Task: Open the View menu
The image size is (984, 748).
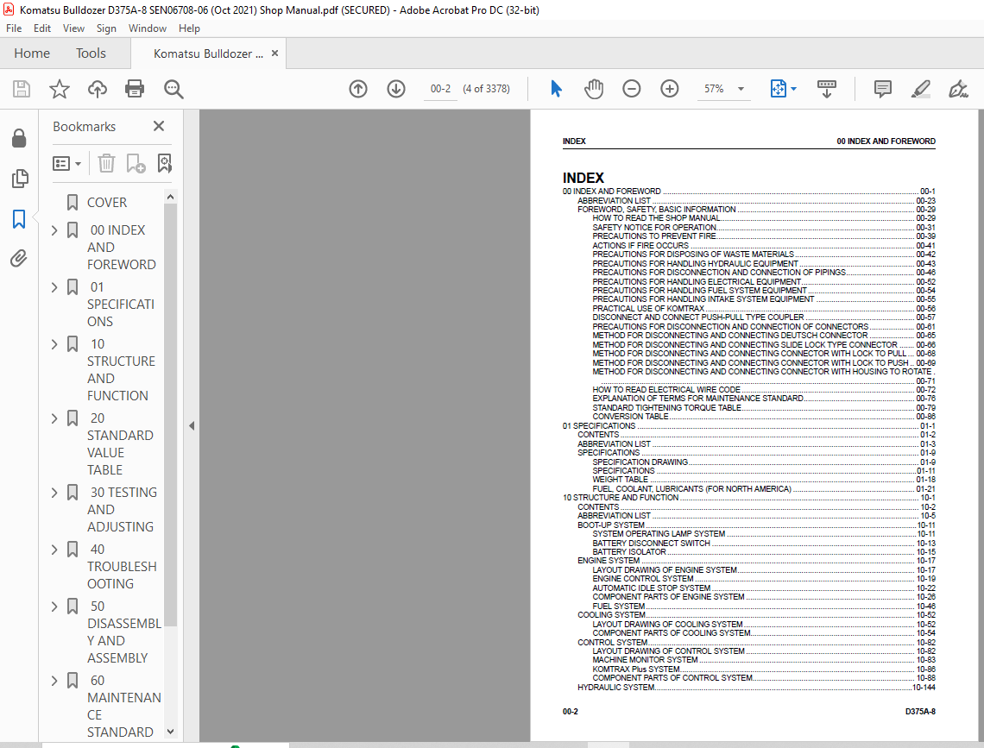Action: point(73,28)
